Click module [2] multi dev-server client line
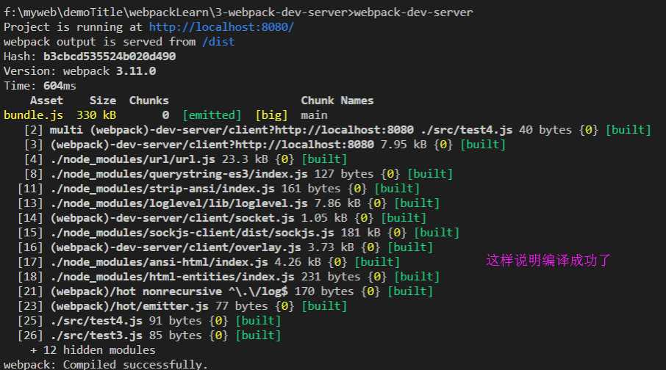This screenshot has width=666, height=370. pyautogui.click(x=337, y=130)
